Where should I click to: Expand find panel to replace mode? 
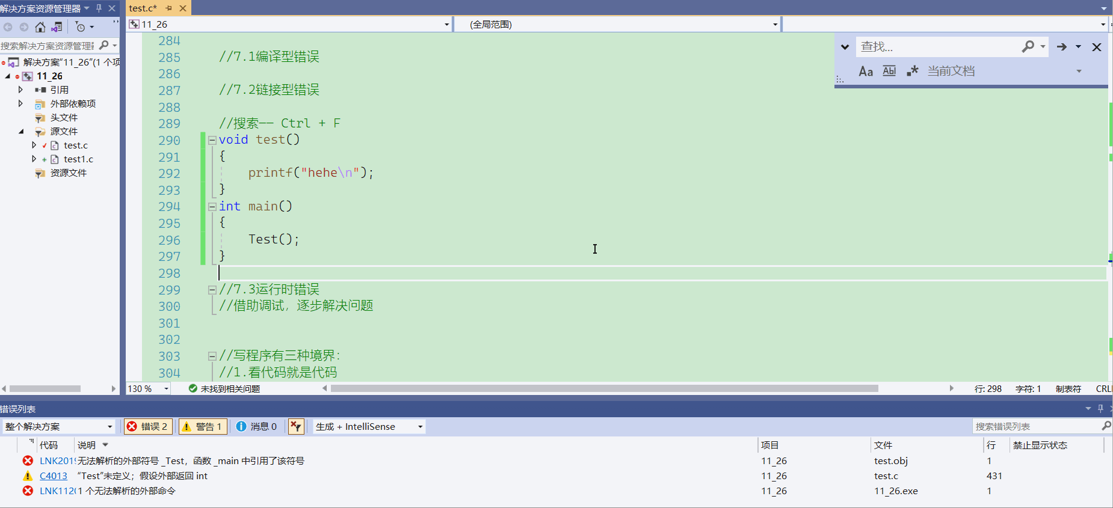coord(845,47)
